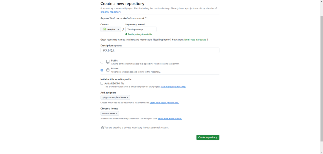The image size is (323, 154).
Task: Open the Import a repository link
Action: click(x=111, y=12)
